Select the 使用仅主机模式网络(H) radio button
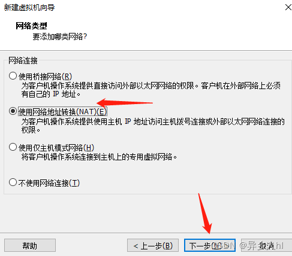Screen dimensions: 292x256 [13, 147]
